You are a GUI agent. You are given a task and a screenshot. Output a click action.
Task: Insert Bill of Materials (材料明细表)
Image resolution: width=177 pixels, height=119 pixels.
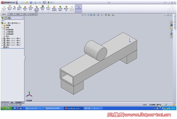60,9
